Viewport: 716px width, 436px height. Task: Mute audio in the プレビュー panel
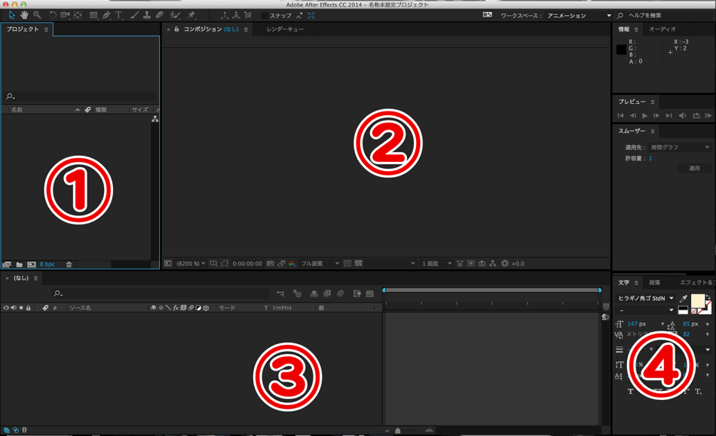[682, 116]
